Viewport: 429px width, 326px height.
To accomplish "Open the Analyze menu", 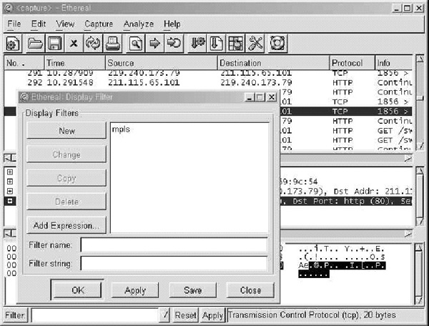I will (x=138, y=24).
